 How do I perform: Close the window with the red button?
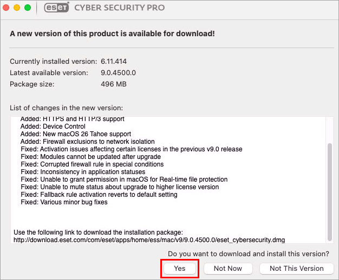coord(6,8)
